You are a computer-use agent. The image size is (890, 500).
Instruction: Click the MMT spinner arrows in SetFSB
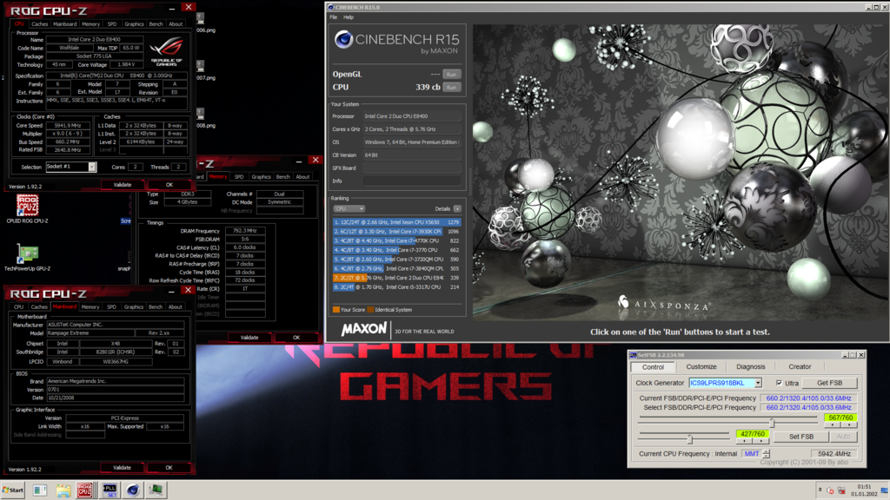pos(767,453)
